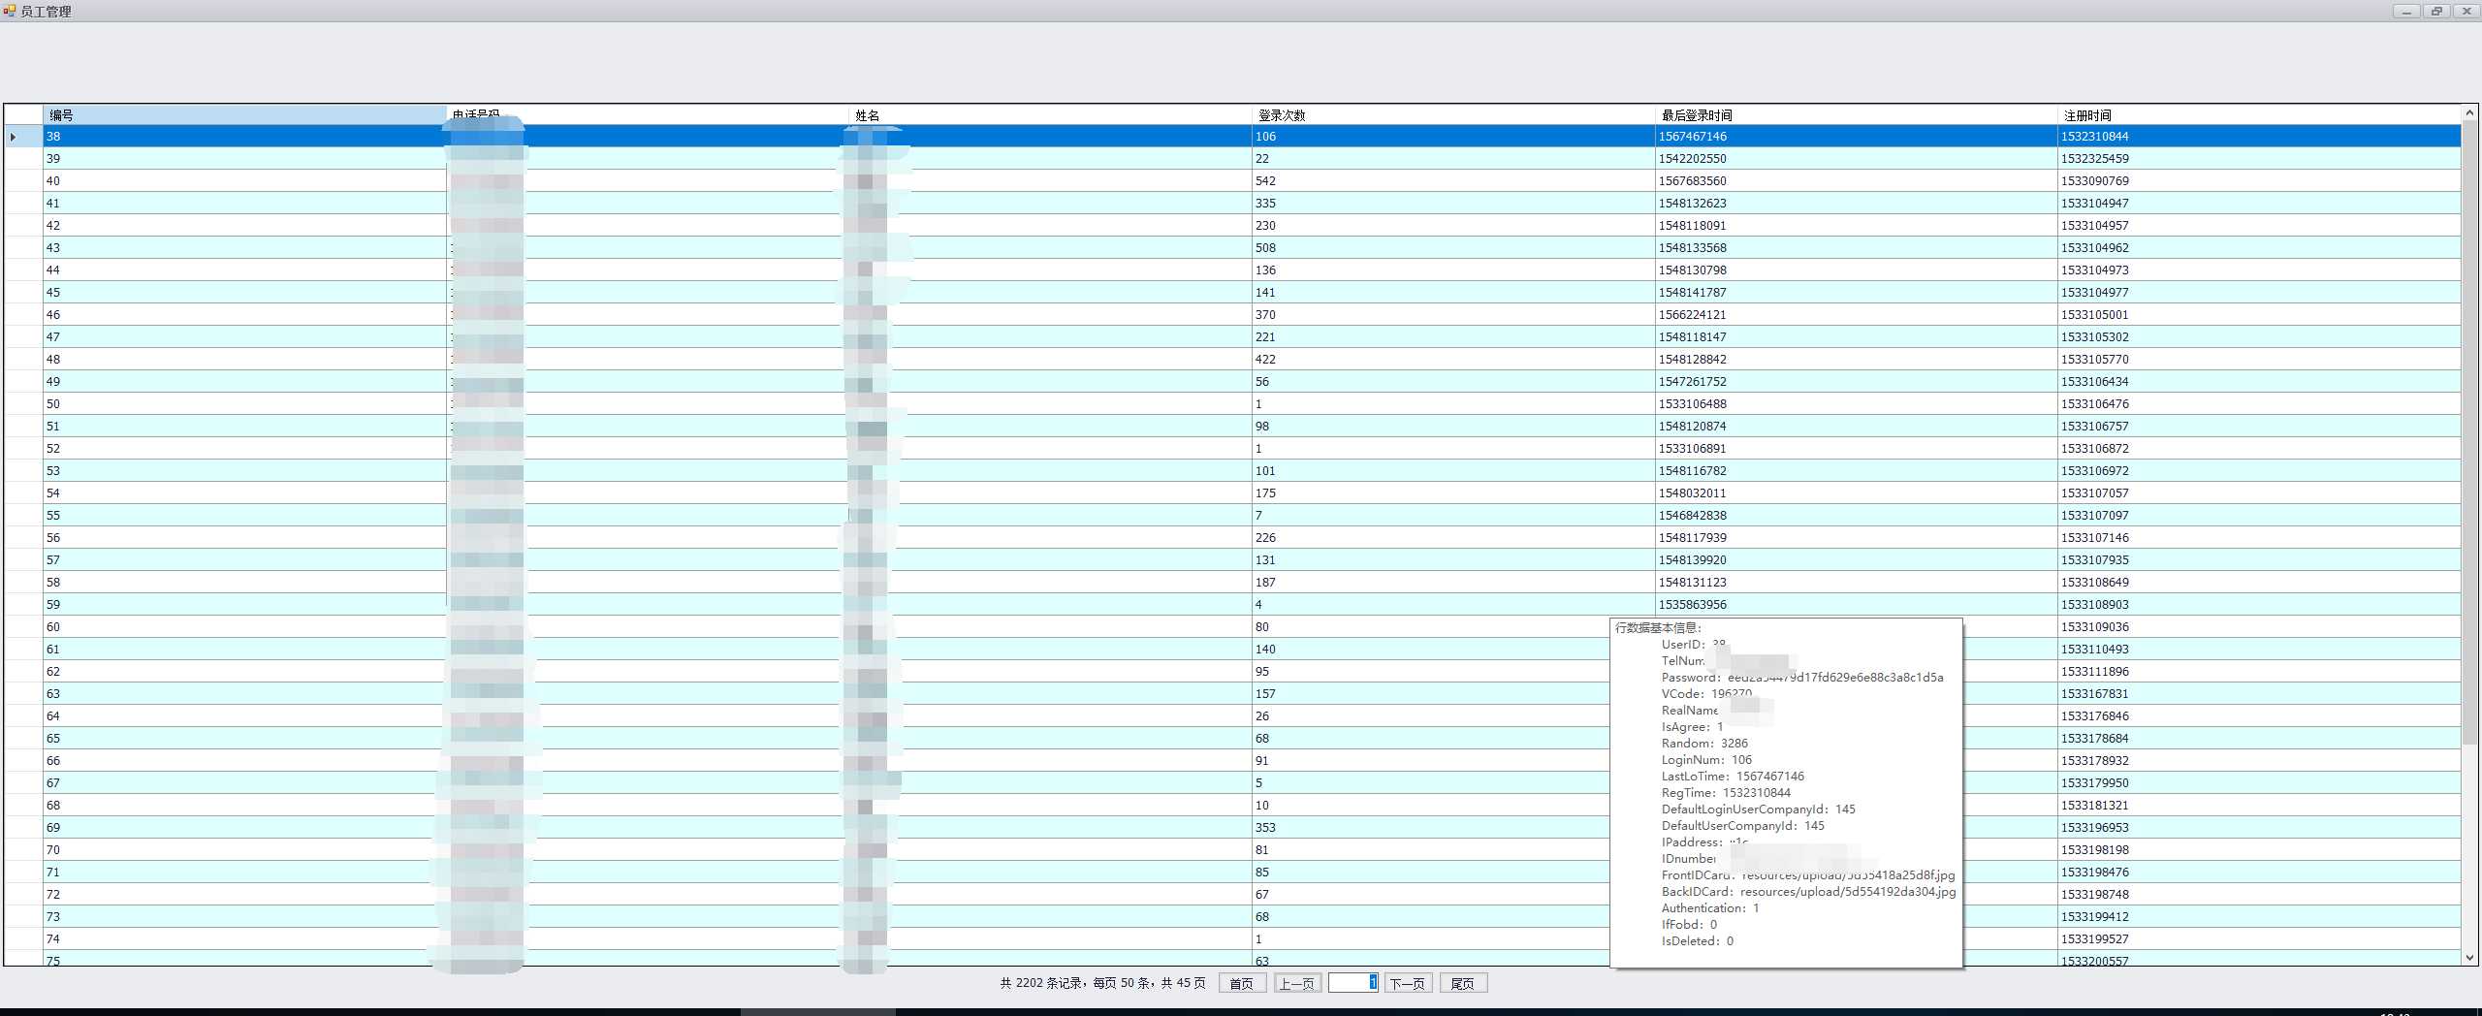This screenshot has height=1016, width=2482.
Task: Select cell with 编号 39
Action: [244, 158]
